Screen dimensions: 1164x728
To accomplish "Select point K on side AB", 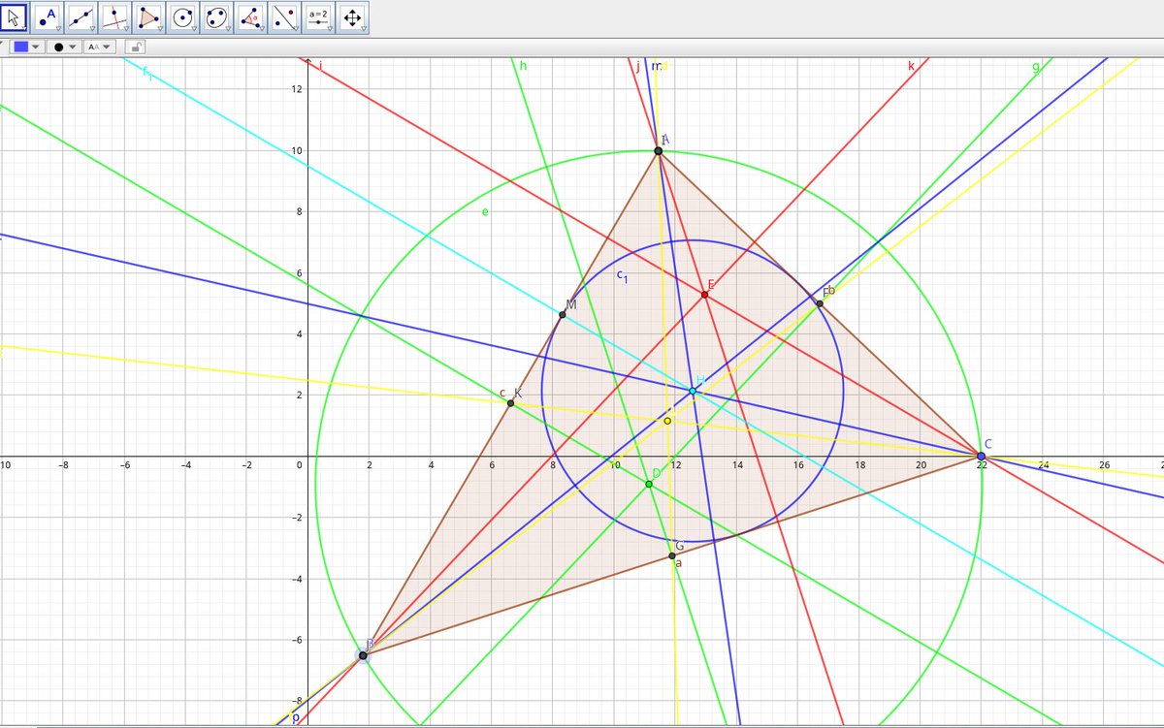I will point(510,403).
